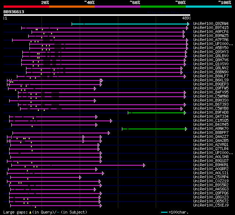Click the cyan alignment bar for Q9ZRW4

coord(131,24)
